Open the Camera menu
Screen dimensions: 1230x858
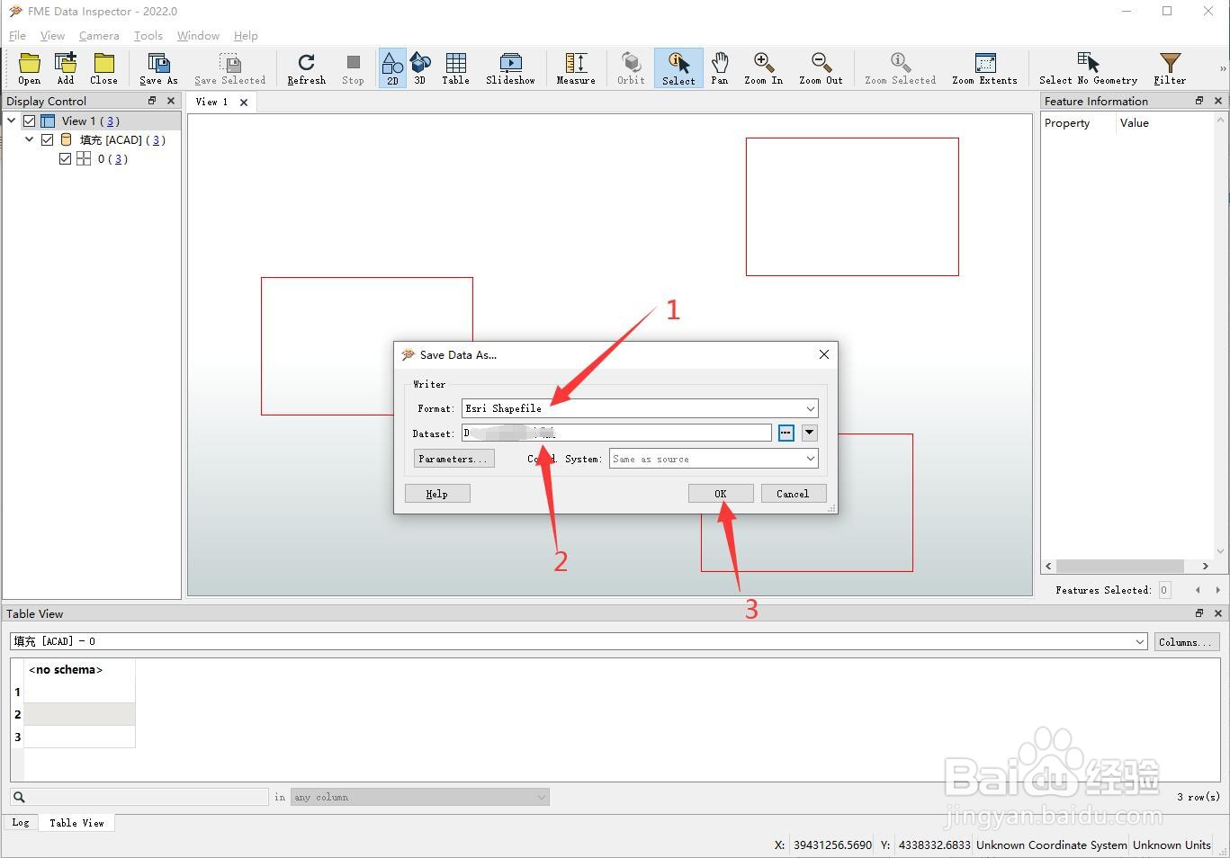coord(99,35)
